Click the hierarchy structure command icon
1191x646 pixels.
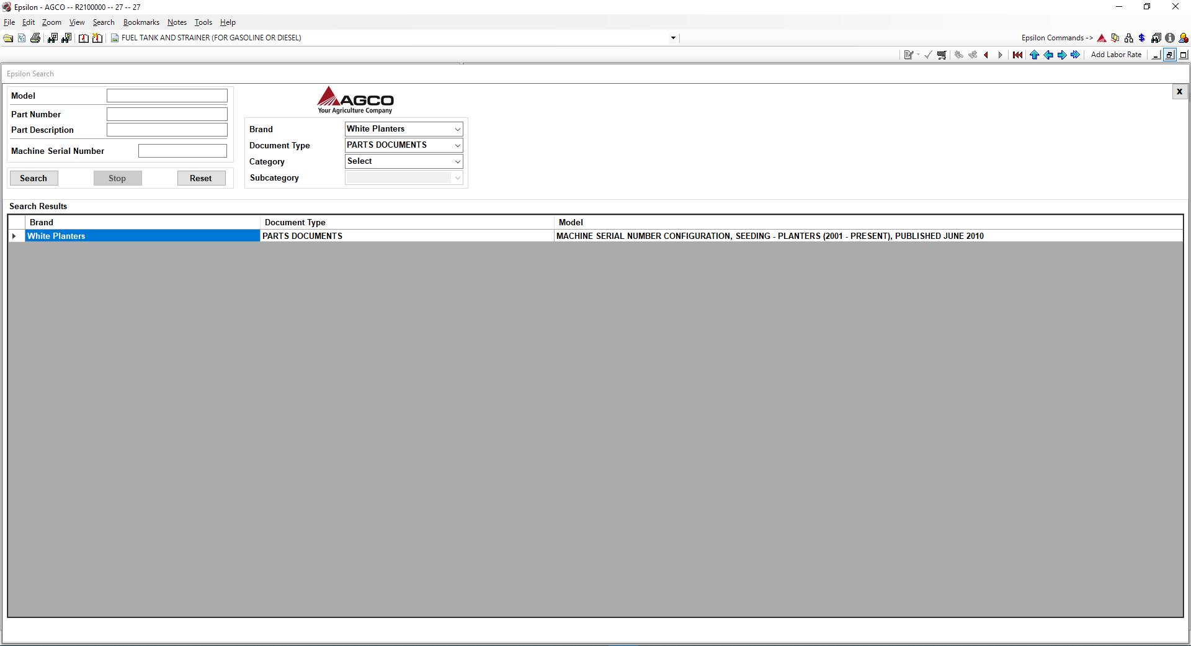[x=1128, y=38]
